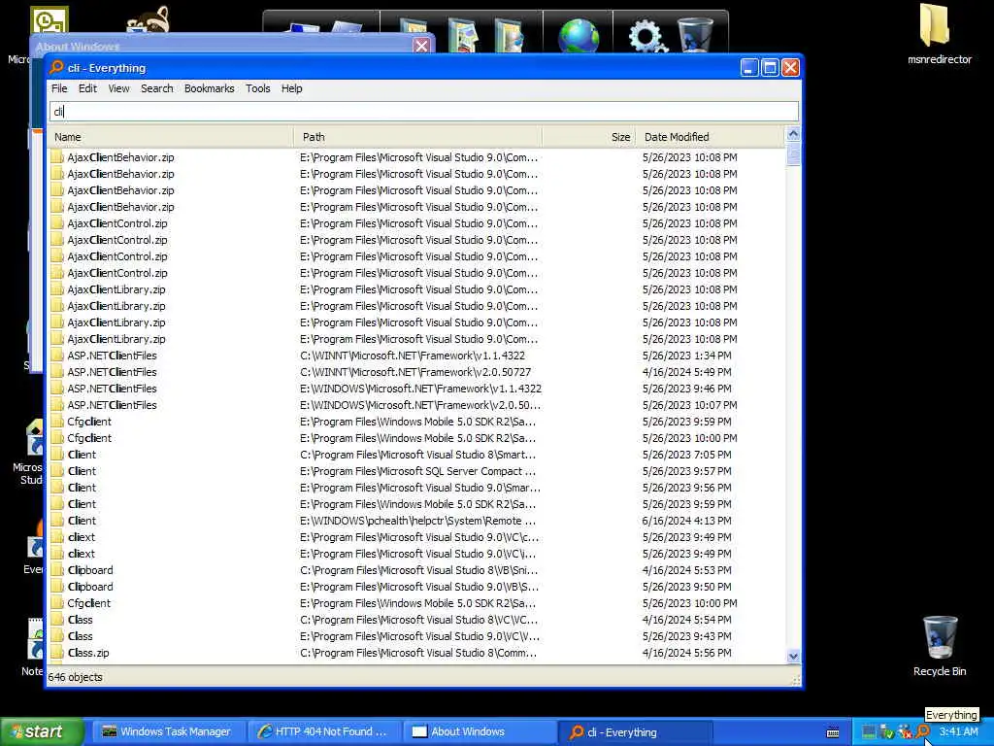The height and width of the screenshot is (746, 994).
Task: Close the About Windows dialog behind
Action: (421, 46)
